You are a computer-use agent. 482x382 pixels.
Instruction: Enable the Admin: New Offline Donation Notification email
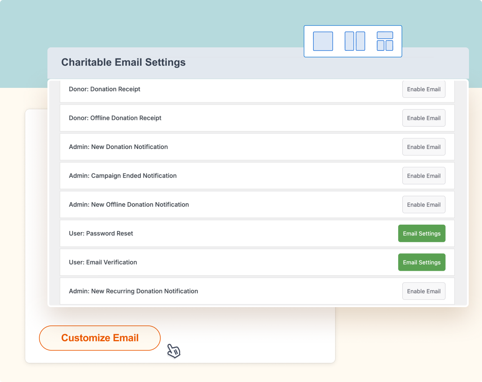[x=423, y=204]
